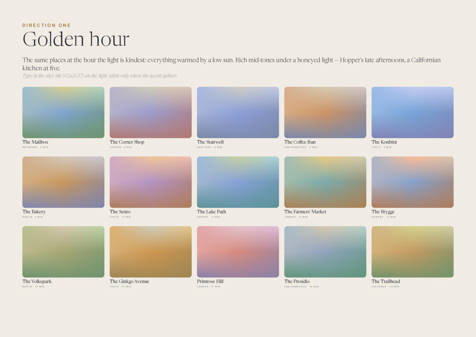Open The Ginkgo Avenue thumbnail
476x337 pixels.
[x=151, y=252]
